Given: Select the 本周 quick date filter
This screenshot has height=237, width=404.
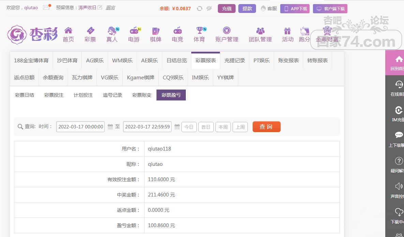Looking at the screenshot, I should (223, 127).
